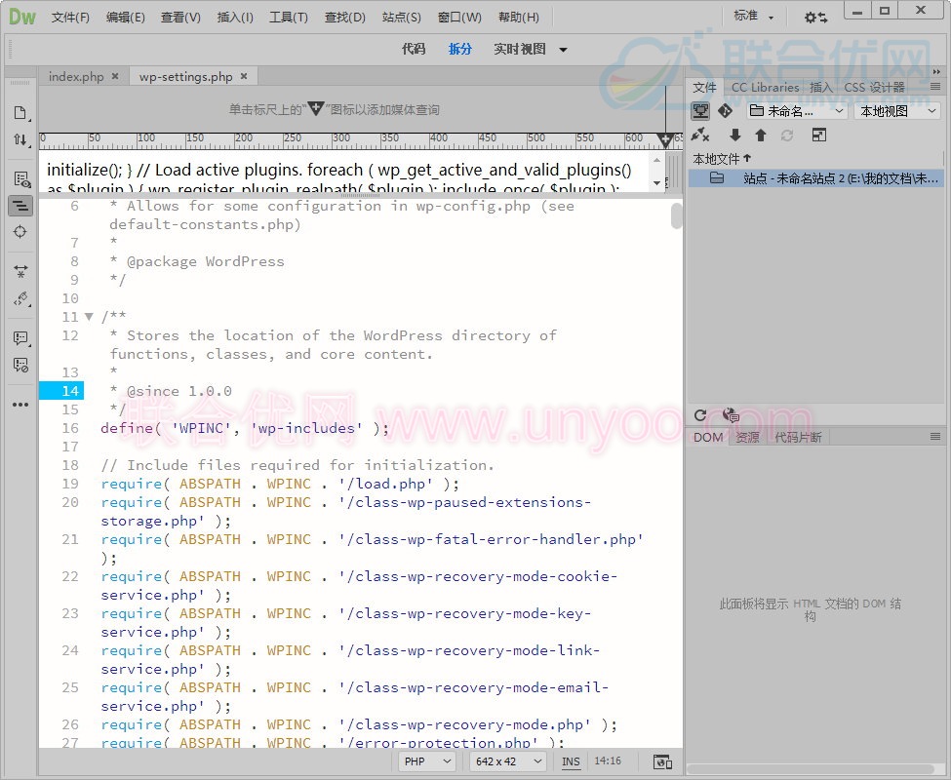Screen dimensions: 951x780
Task: Click the synchronize with remote icon
Action: pyautogui.click(x=787, y=136)
